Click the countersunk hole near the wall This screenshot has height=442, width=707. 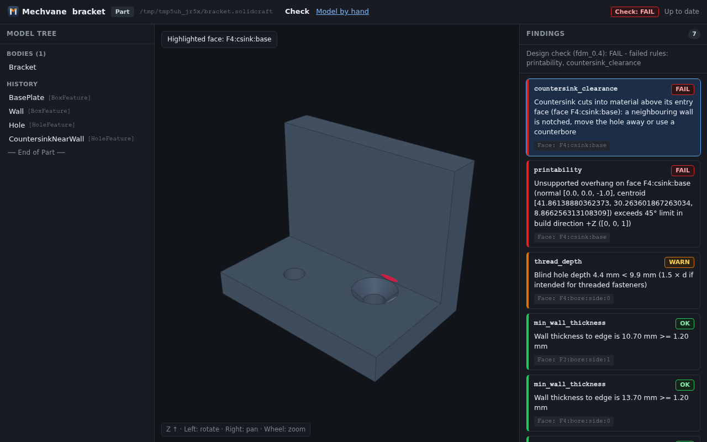374,291
